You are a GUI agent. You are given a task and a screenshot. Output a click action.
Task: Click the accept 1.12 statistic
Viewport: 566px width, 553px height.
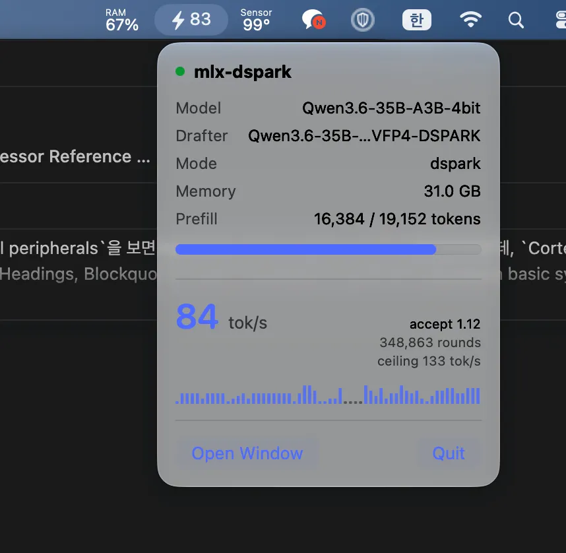[x=445, y=324]
